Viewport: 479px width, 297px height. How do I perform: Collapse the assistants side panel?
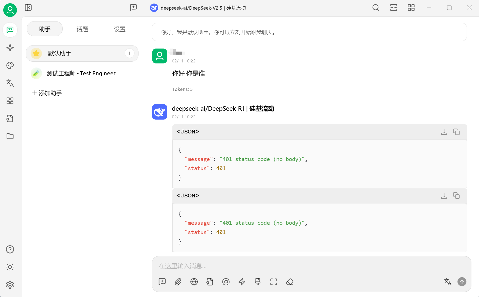tap(28, 8)
